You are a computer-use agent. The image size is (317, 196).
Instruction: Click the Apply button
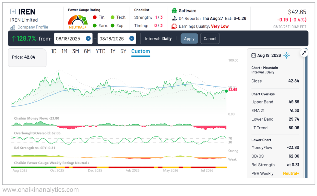point(189,38)
